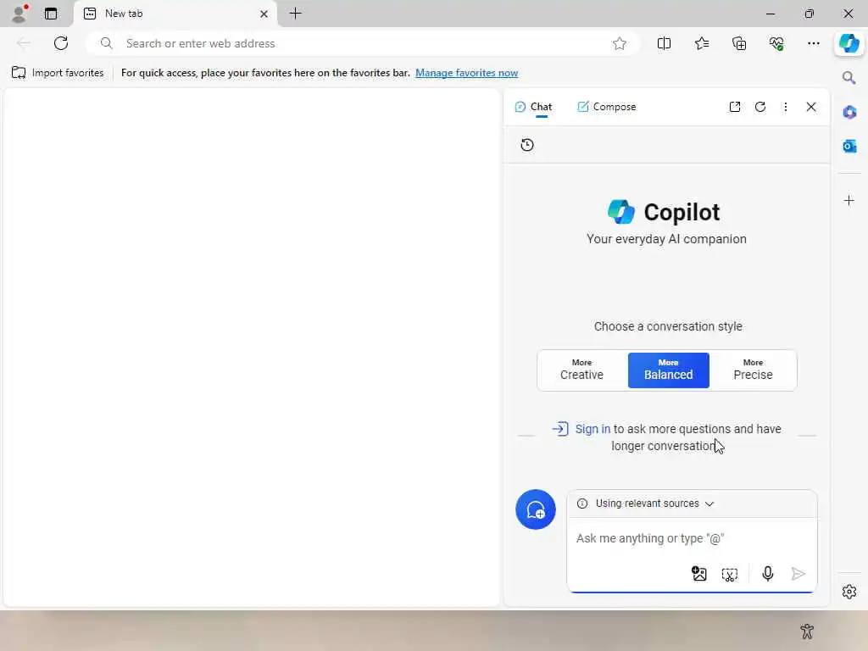Open the Outlook sidebar icon
This screenshot has width=868, height=651.
[x=849, y=146]
